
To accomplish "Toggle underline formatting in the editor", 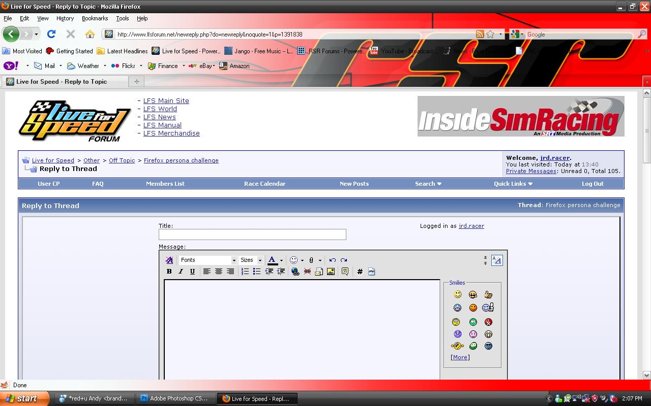I will point(192,272).
